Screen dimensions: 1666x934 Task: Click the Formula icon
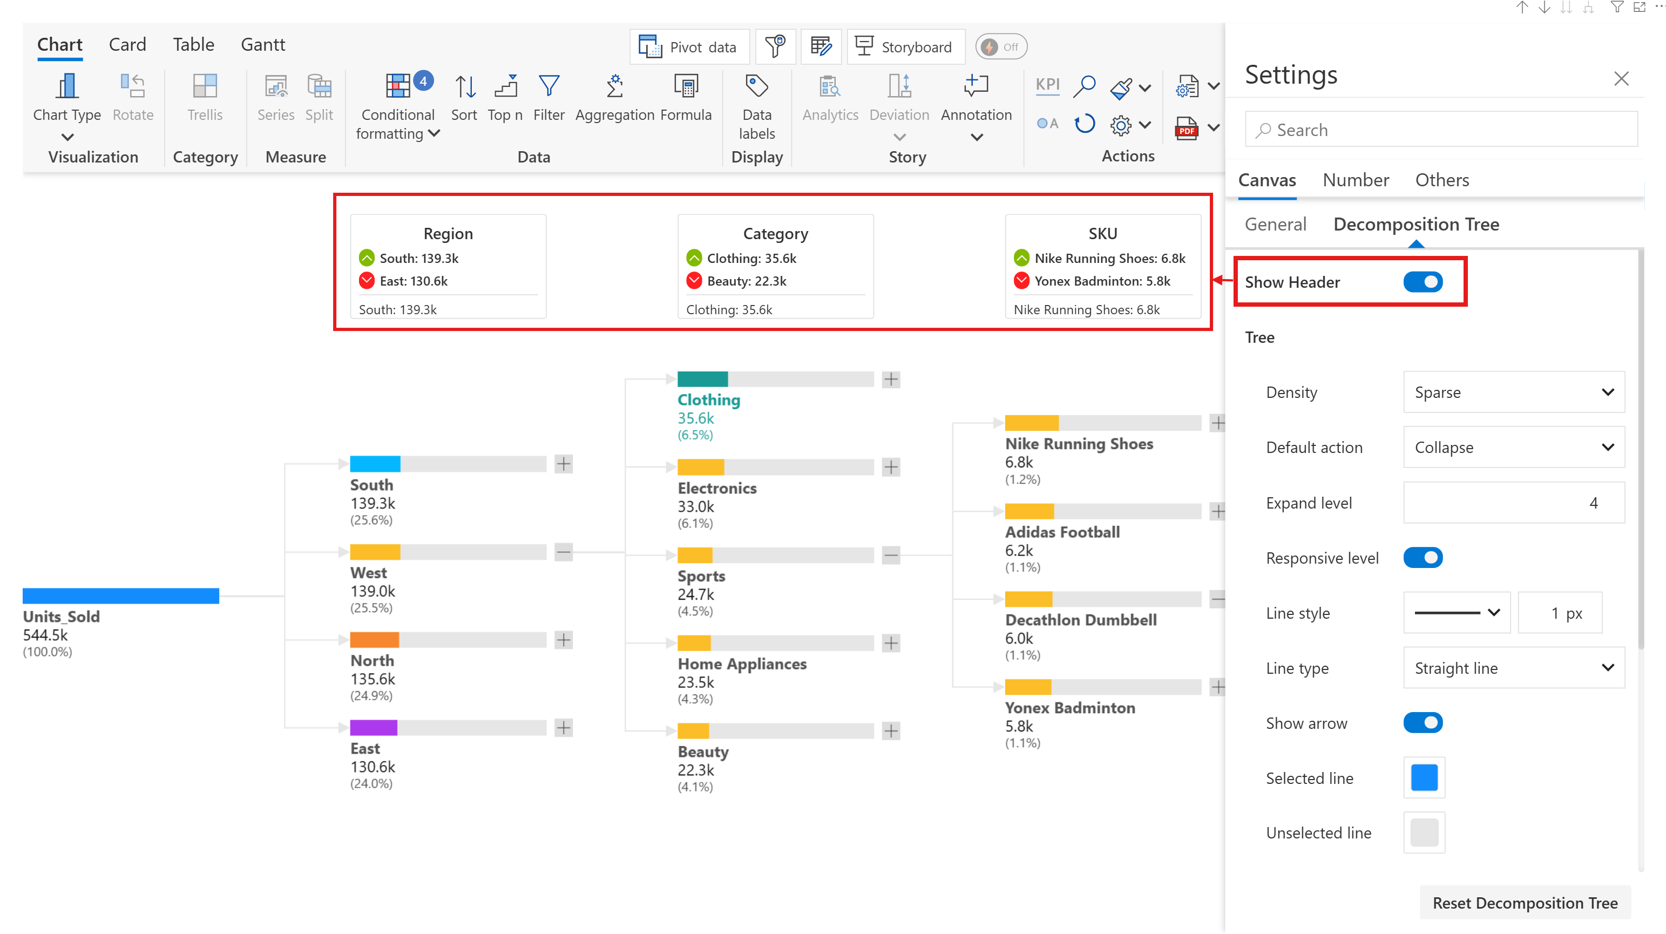point(686,86)
